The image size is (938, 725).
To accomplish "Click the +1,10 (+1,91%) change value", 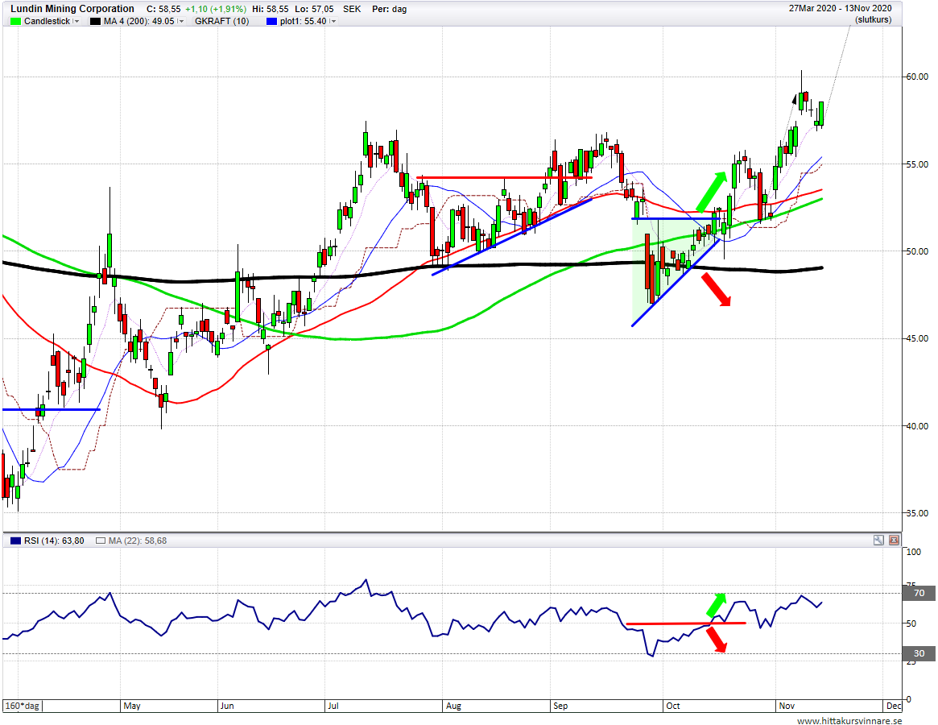I will tap(215, 9).
